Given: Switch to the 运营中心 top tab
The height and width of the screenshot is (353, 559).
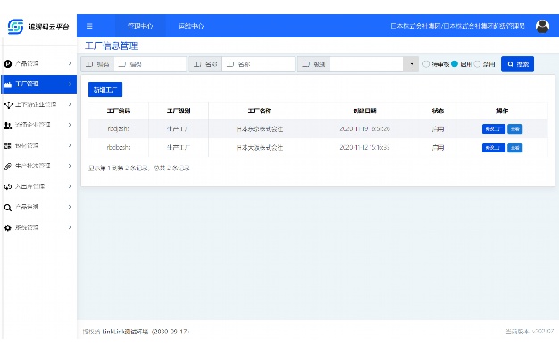Looking at the screenshot, I should pos(191,26).
